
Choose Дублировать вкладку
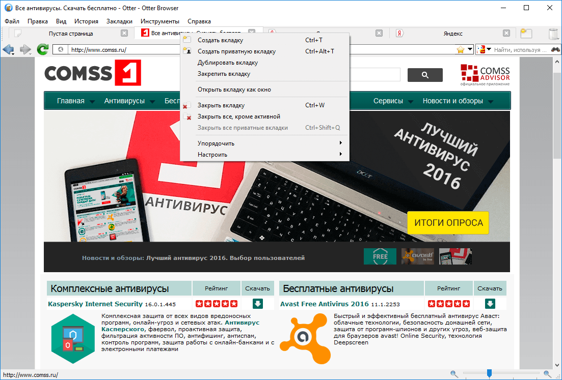(x=264, y=63)
